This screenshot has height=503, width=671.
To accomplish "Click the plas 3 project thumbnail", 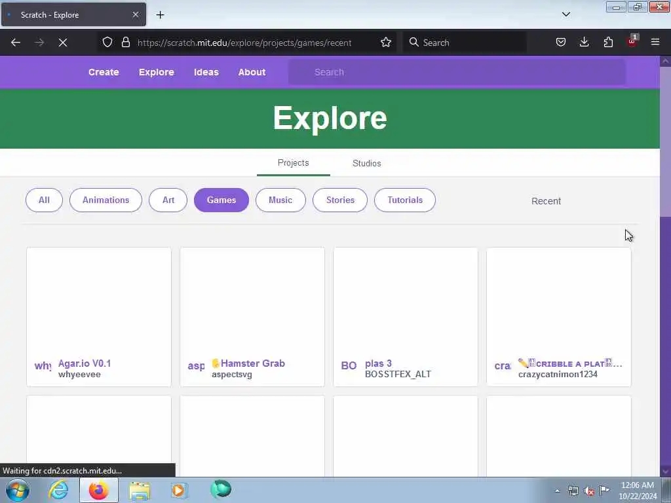I will 405,301.
